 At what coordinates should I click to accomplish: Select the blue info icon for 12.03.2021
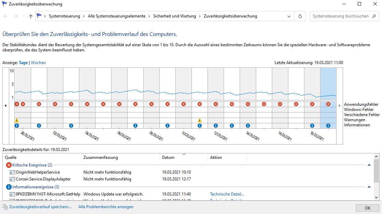click(216, 126)
